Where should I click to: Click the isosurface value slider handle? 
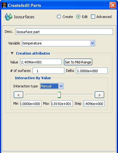click(x=59, y=95)
